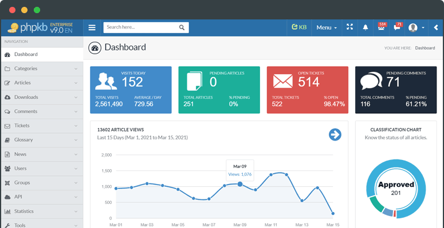Open the Open Tickets red card
This screenshot has width=444, height=228.
click(308, 90)
